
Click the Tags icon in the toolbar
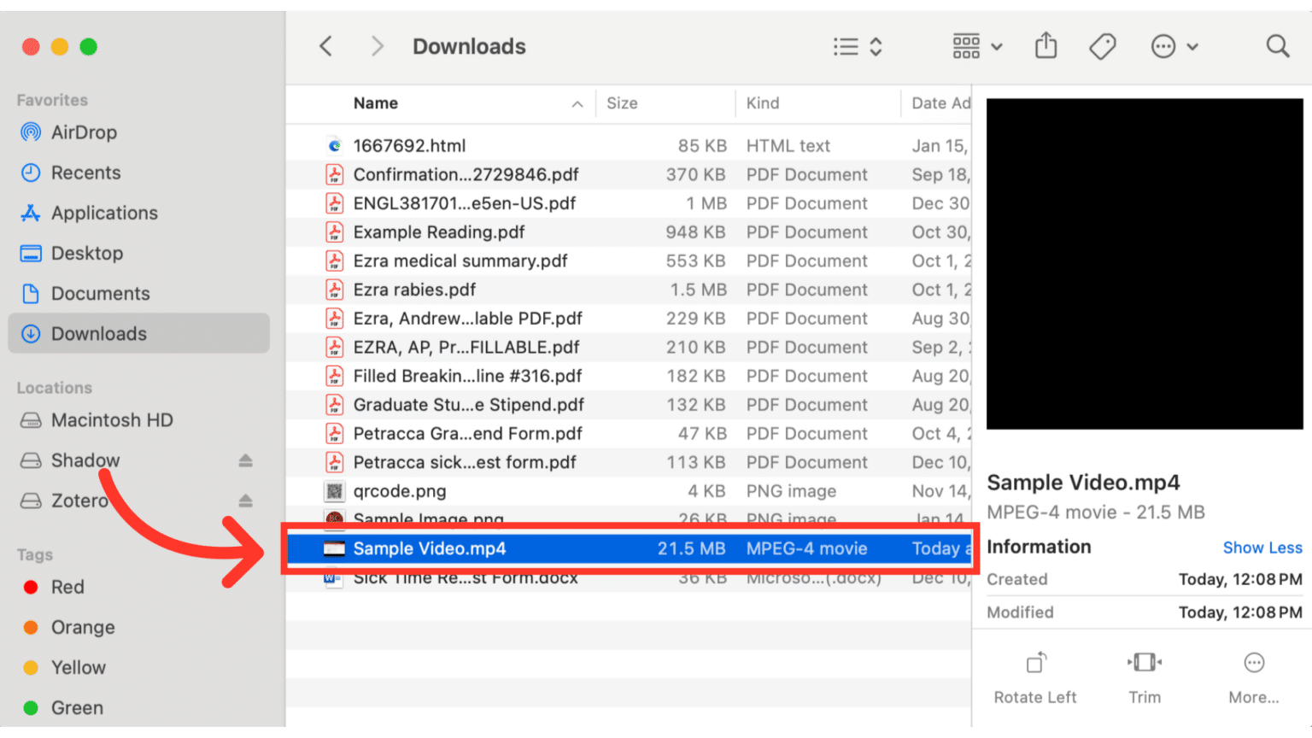[x=1102, y=46]
